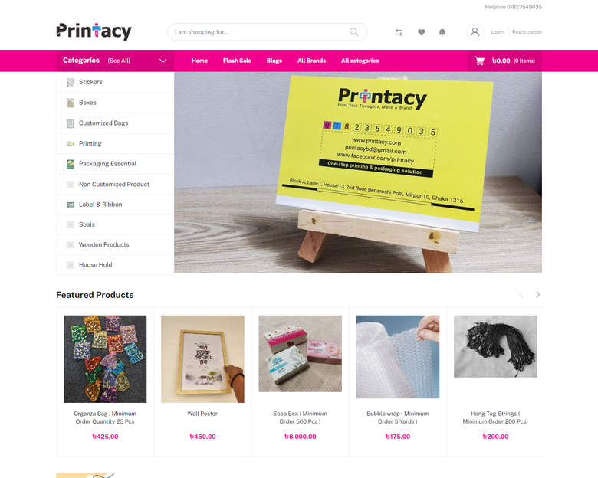Screen dimensions: 598x478
Task: Open the Blogs menu item
Action: (274, 61)
